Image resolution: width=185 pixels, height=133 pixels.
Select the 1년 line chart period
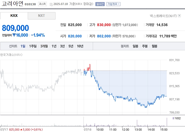[x=54, y=46]
